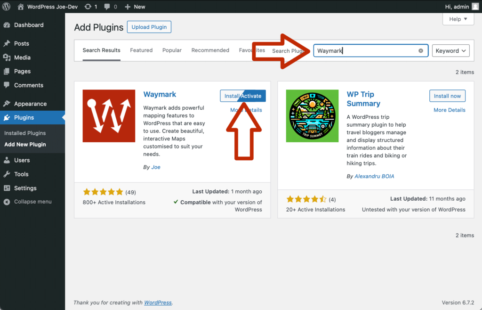This screenshot has height=310, width=482.
Task: Install the WP Trip Summary plugin
Action: pos(447,96)
